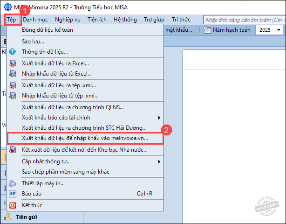Click the printer icon for Thiết lập máy in
The height and width of the screenshot is (224, 286).
click(13, 183)
